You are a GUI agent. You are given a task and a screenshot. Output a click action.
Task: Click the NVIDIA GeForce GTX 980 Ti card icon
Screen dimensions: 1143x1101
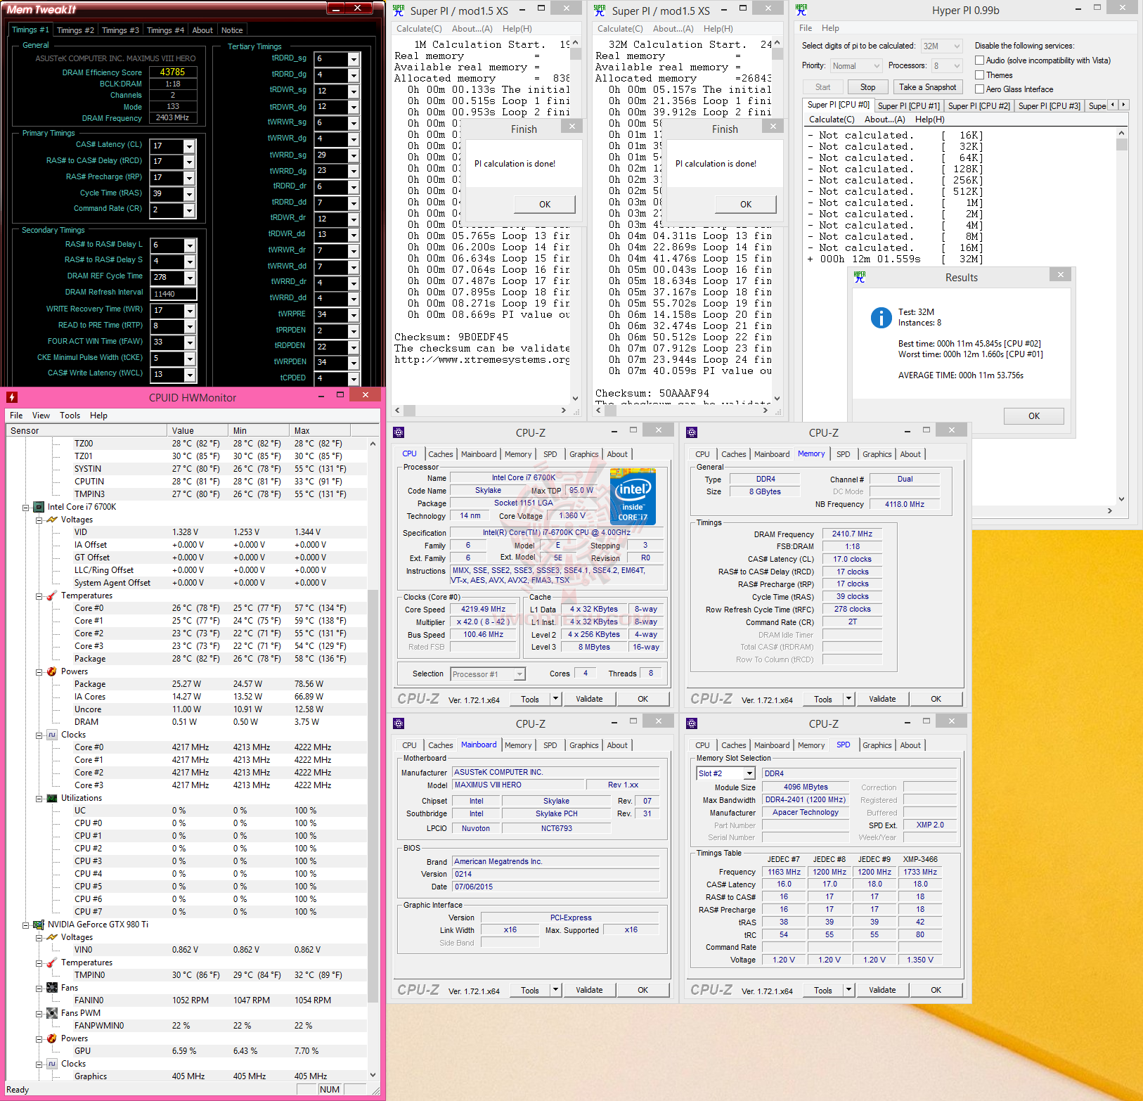coord(39,925)
